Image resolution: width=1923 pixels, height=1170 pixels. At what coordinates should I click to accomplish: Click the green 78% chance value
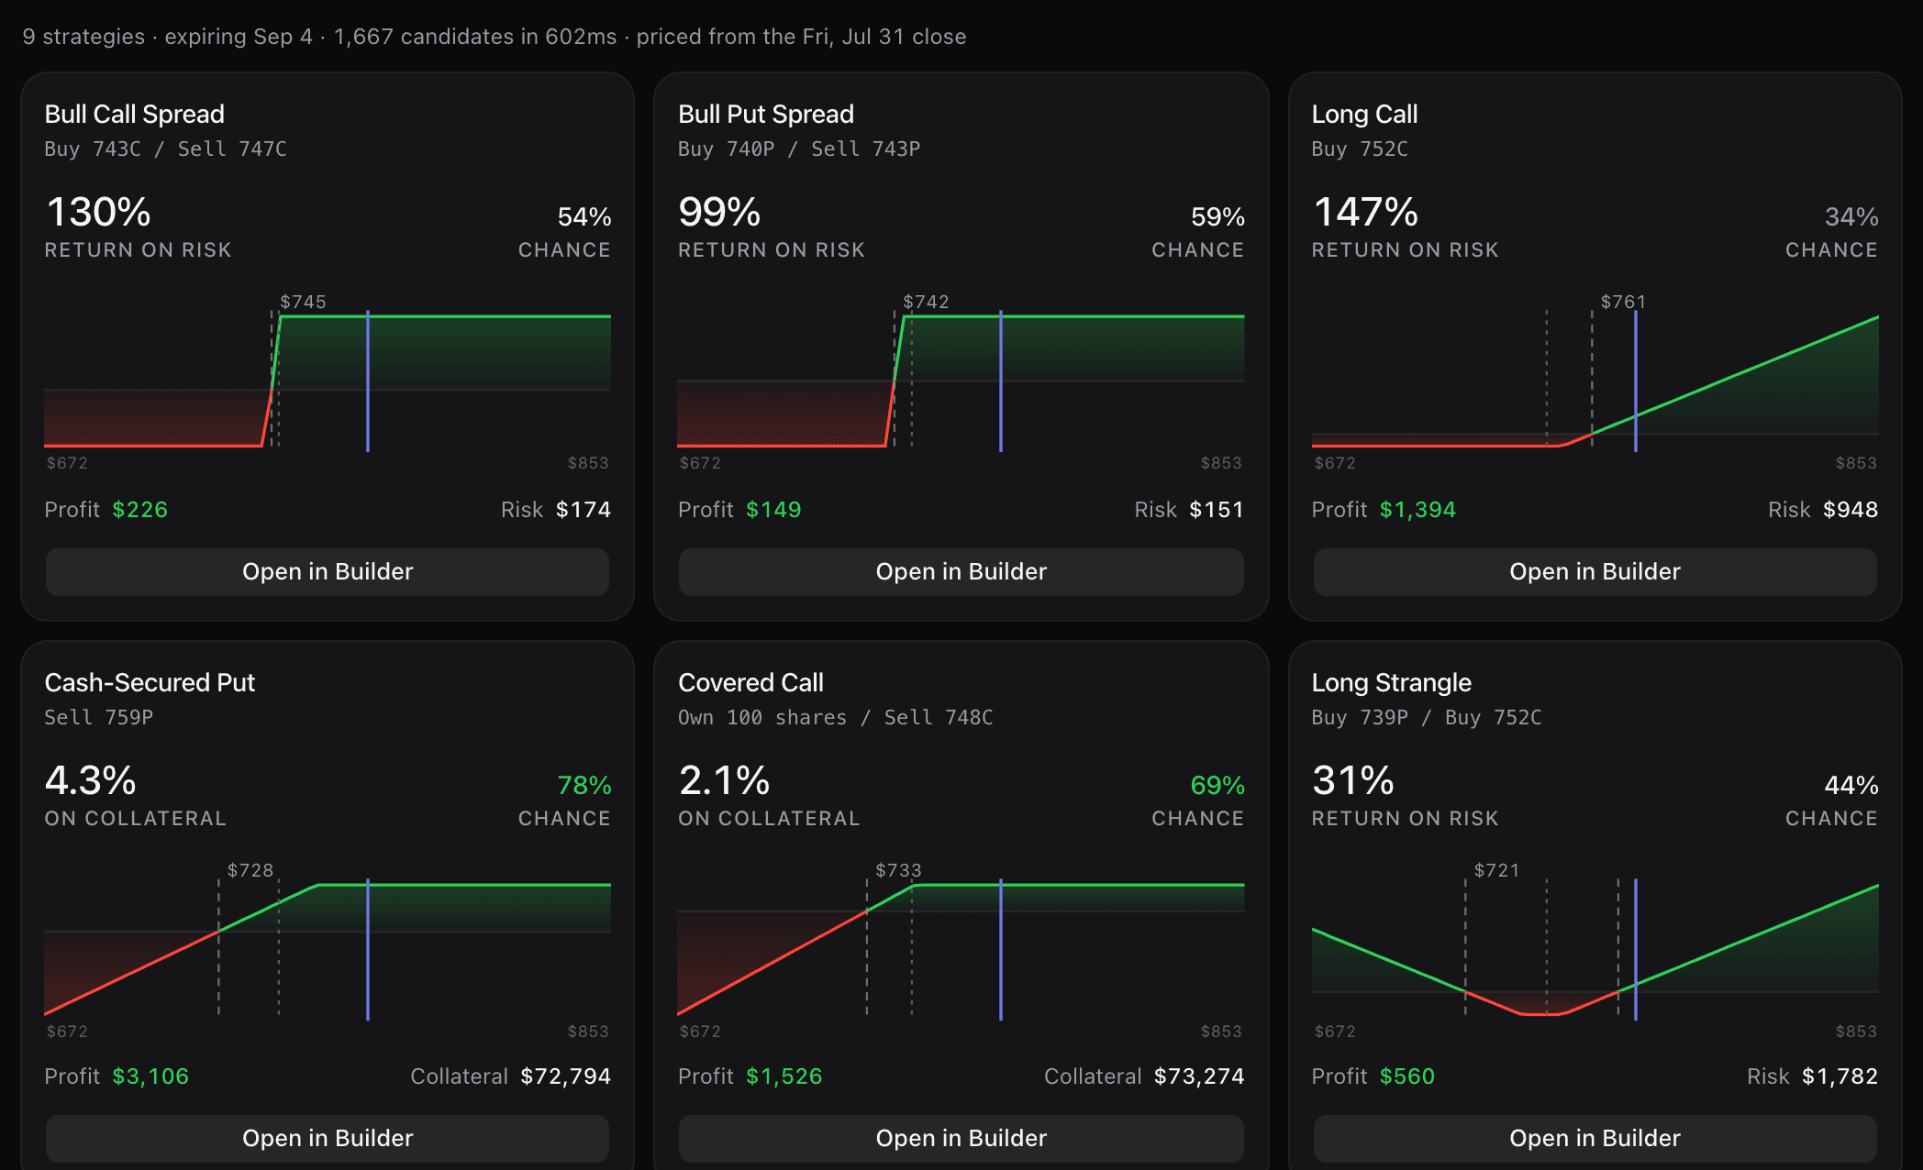(x=584, y=785)
